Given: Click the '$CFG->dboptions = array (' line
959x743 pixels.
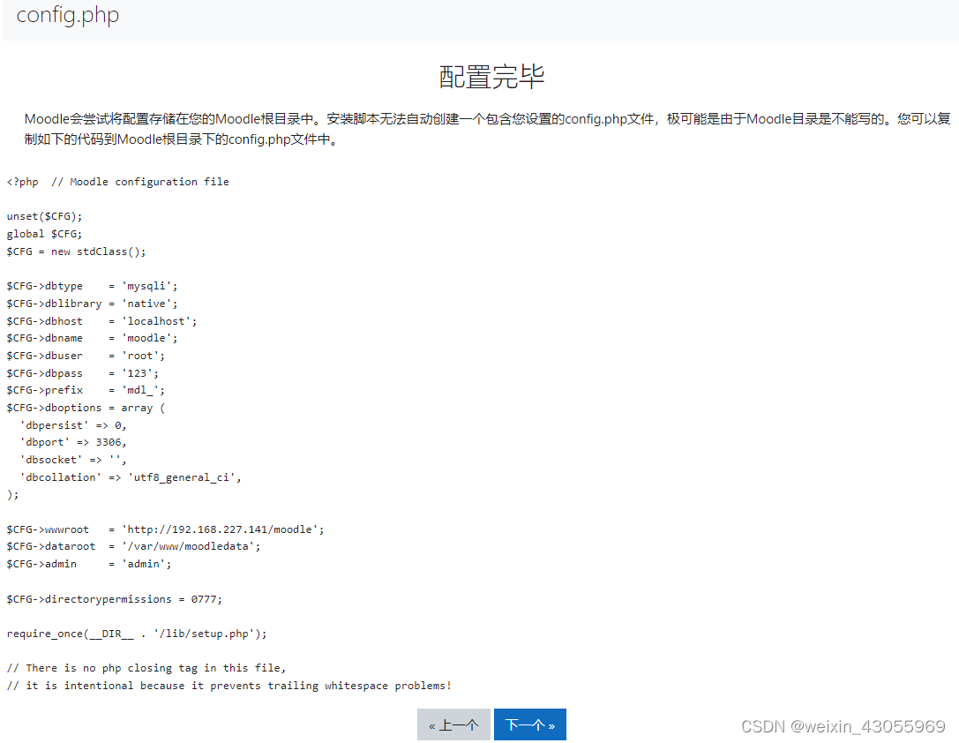Looking at the screenshot, I should tap(86, 408).
